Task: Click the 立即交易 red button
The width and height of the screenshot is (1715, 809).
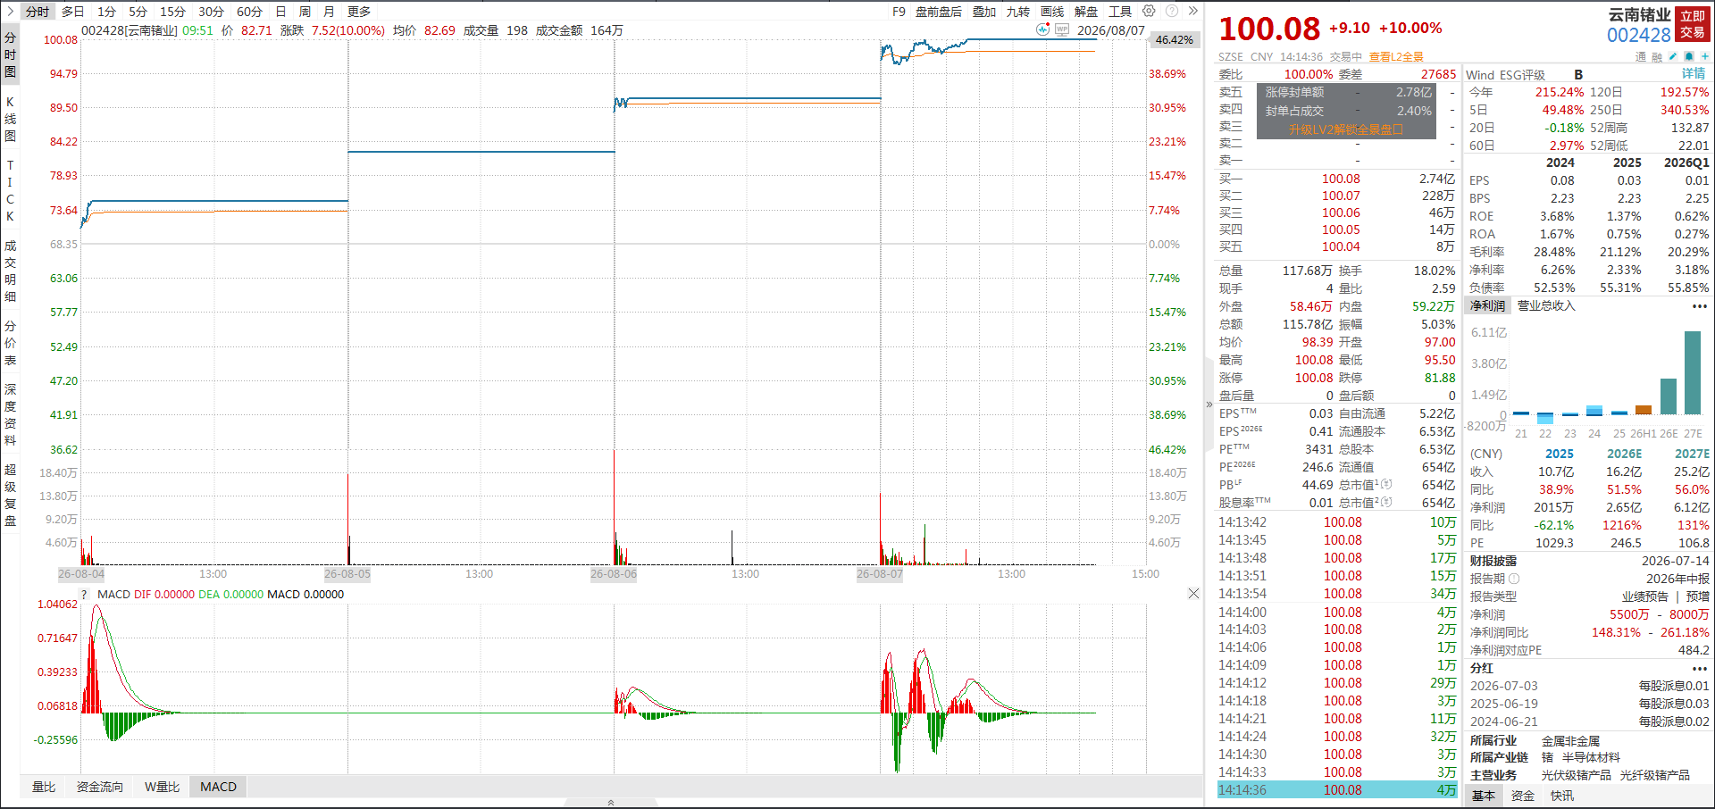Action: tap(1693, 24)
